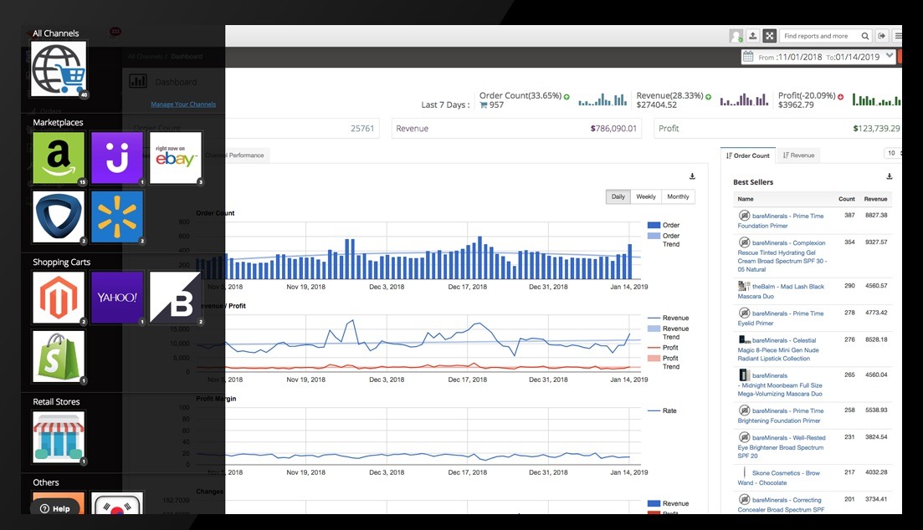Open bareMinerals Complexion Rescue product link
Viewport: 923px width, 530px height.
(782, 256)
